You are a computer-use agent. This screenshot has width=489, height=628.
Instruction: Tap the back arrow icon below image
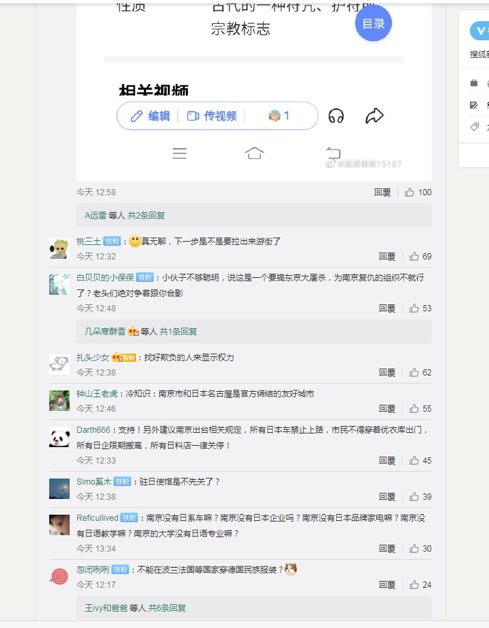click(x=333, y=153)
